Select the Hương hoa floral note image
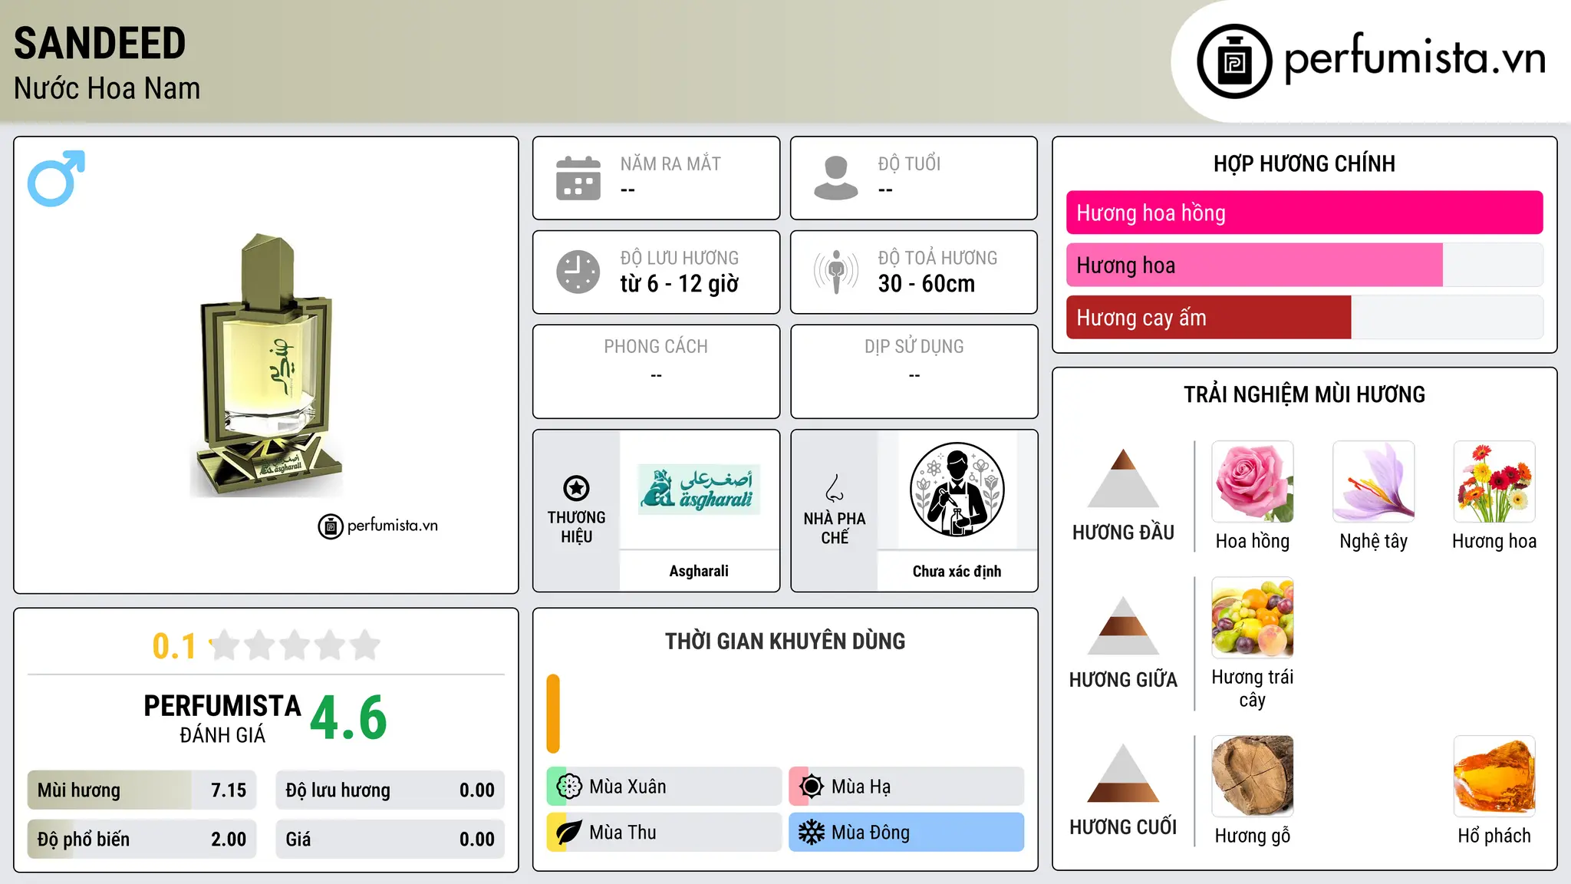Viewport: 1571px width, 884px height. point(1494,482)
